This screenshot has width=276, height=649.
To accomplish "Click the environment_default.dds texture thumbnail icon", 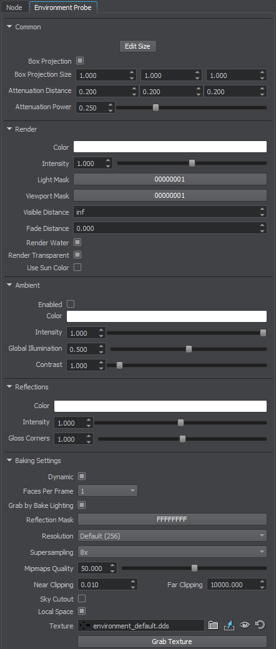I will (x=85, y=625).
